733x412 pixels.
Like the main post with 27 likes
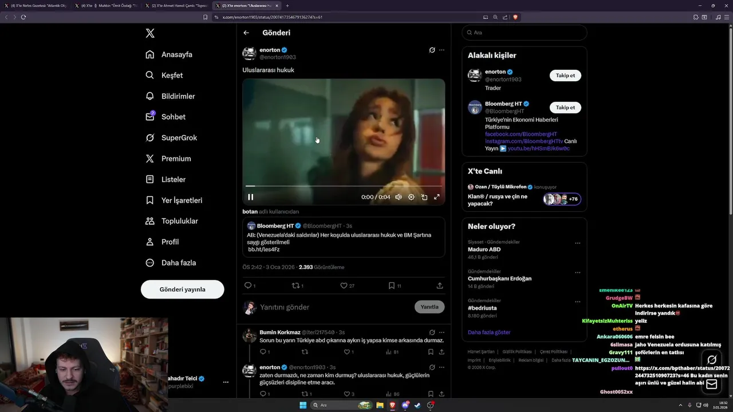point(347,286)
